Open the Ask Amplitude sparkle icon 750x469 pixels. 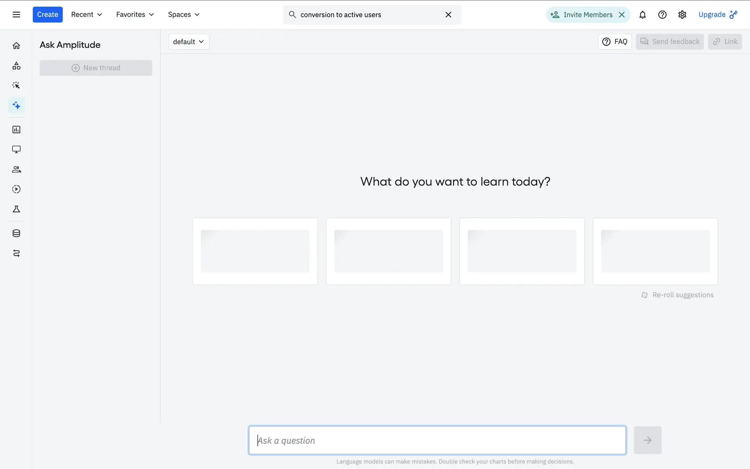pos(16,105)
